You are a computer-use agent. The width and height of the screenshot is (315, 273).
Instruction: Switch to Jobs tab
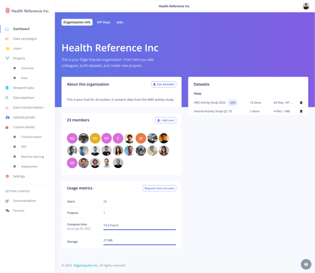point(120,22)
